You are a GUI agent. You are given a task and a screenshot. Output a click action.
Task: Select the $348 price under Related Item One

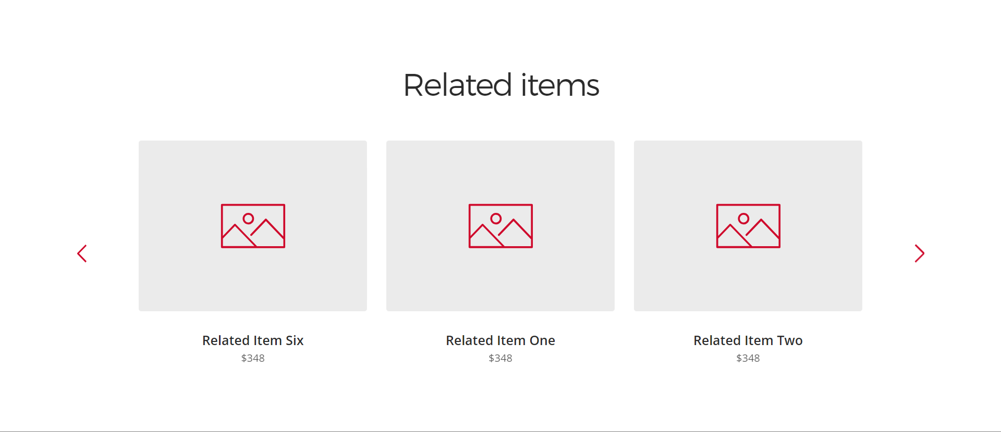(x=500, y=358)
